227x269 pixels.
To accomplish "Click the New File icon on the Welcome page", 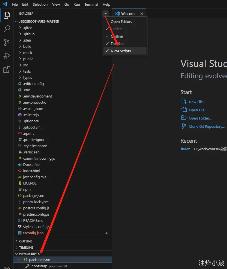I will click(184, 101).
